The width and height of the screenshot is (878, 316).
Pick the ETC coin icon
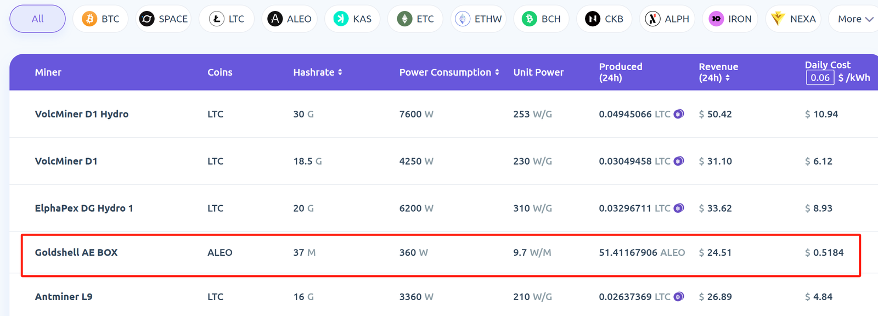pos(404,19)
